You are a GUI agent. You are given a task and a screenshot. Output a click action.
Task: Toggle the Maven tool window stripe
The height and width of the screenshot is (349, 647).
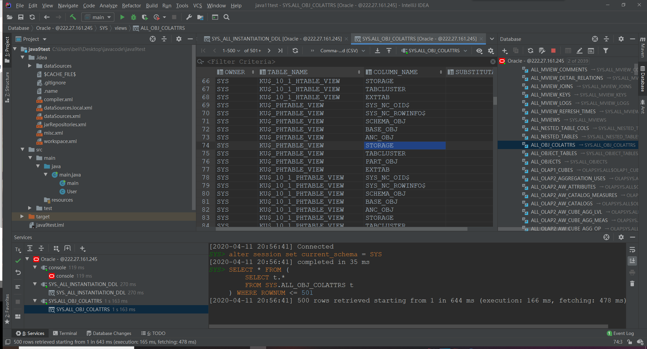643,47
